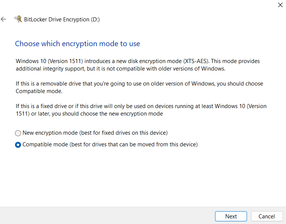Click the "(D:)" drive letter in the title
This screenshot has width=286, height=224.
(95, 19)
